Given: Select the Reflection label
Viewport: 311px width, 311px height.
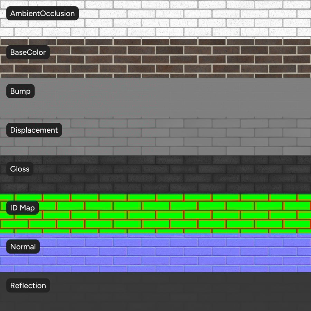Looking at the screenshot, I should (28, 285).
